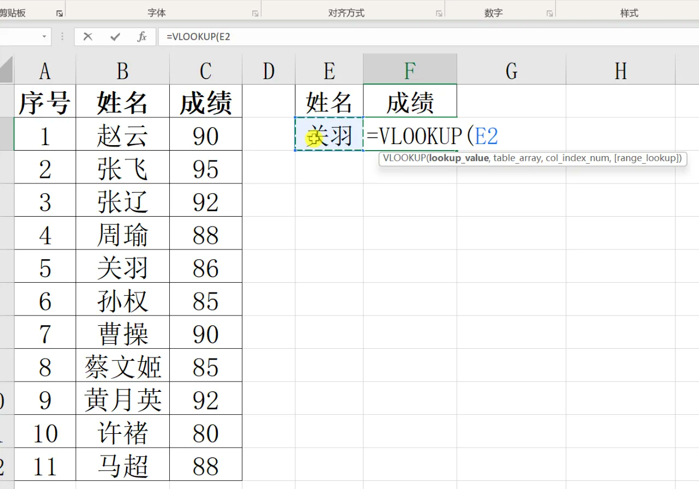Viewport: 699px width, 489px height.
Task: Click the 成绩 header cell in column C
Action: click(x=206, y=101)
